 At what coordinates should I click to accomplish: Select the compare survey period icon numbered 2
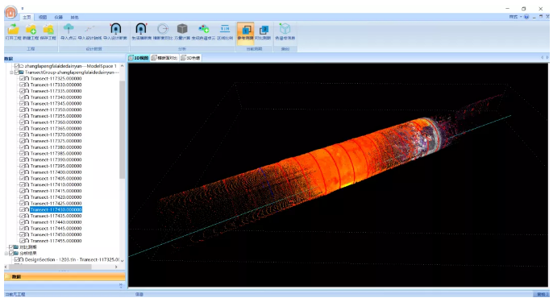[x=263, y=30]
